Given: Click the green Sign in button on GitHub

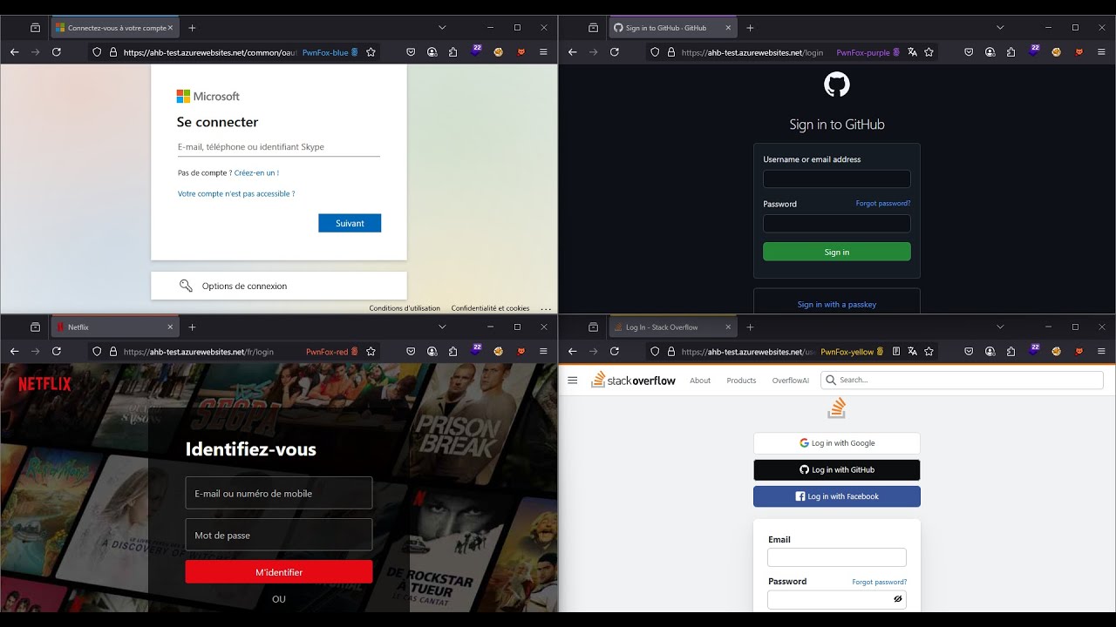Looking at the screenshot, I should click(x=837, y=252).
